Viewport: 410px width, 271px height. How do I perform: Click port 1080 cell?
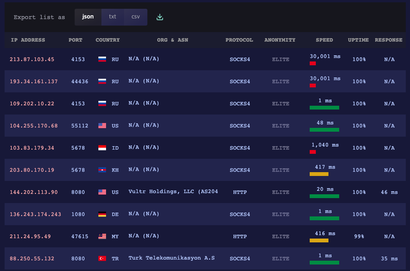pyautogui.click(x=78, y=215)
